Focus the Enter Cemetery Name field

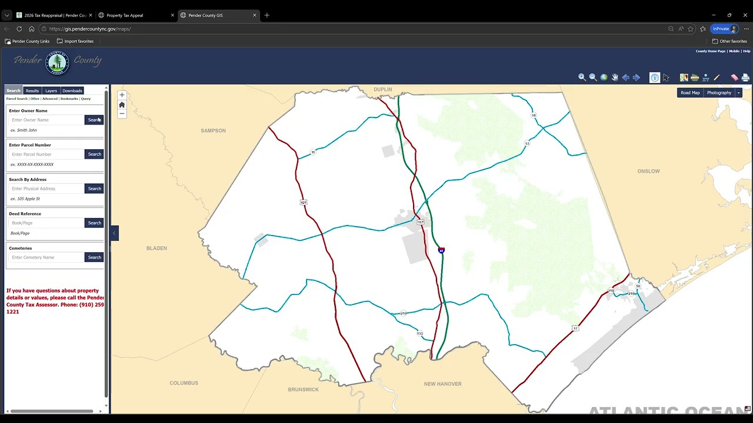click(x=46, y=257)
